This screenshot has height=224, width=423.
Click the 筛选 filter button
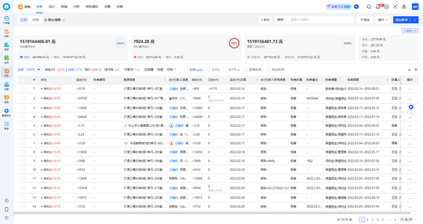365,20
